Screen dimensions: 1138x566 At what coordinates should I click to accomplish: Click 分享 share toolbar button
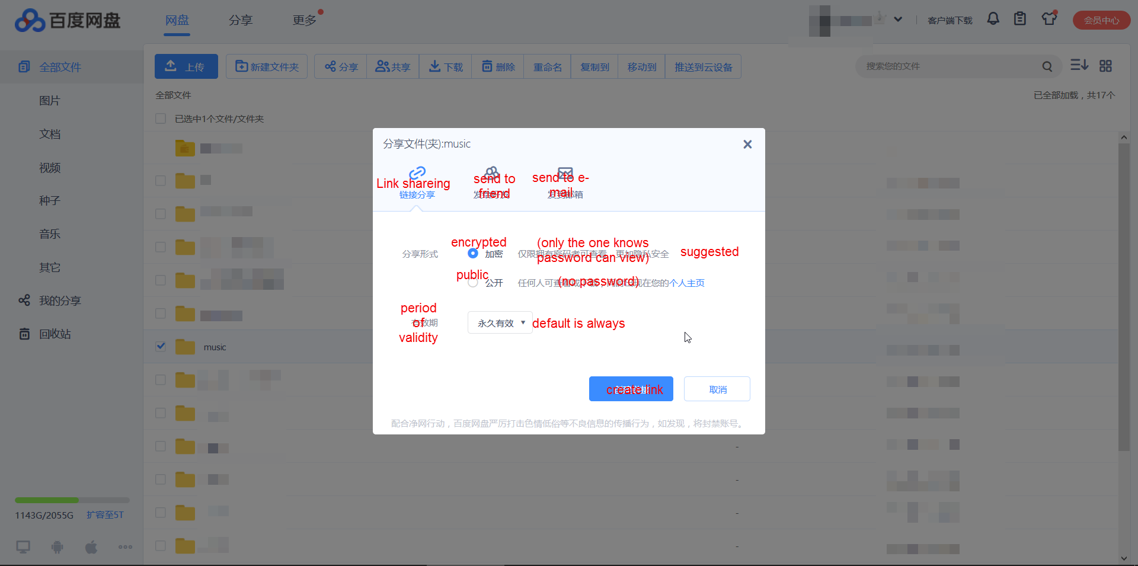(341, 66)
